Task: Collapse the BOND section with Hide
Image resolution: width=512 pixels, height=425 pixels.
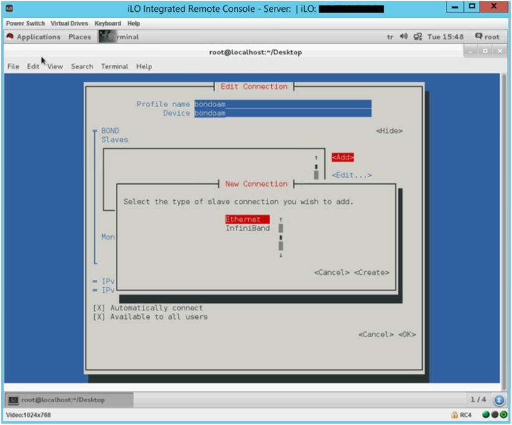Action: click(x=389, y=131)
